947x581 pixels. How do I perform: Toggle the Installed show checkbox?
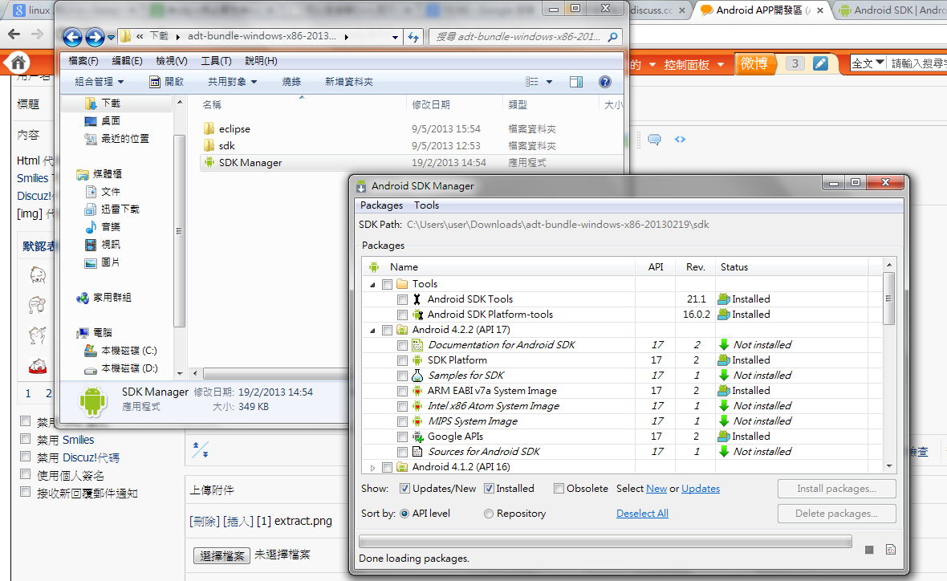(x=490, y=489)
